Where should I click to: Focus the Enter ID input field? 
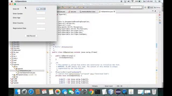pos(41,9)
